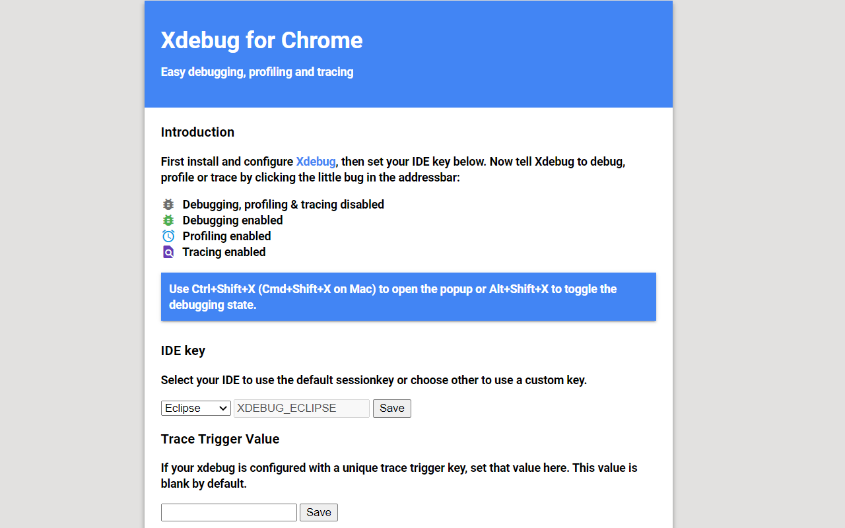Save the trace trigger value
This screenshot has height=528, width=845.
pyautogui.click(x=318, y=512)
